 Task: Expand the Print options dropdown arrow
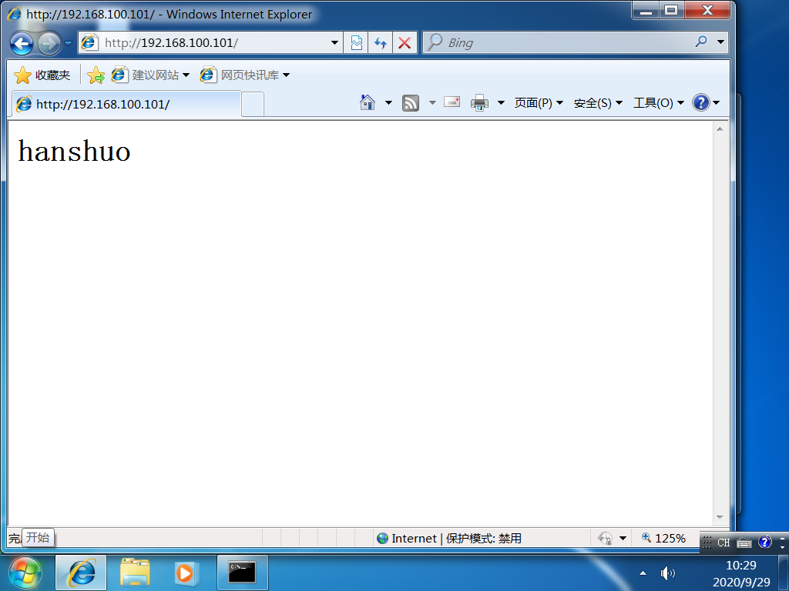coord(501,103)
